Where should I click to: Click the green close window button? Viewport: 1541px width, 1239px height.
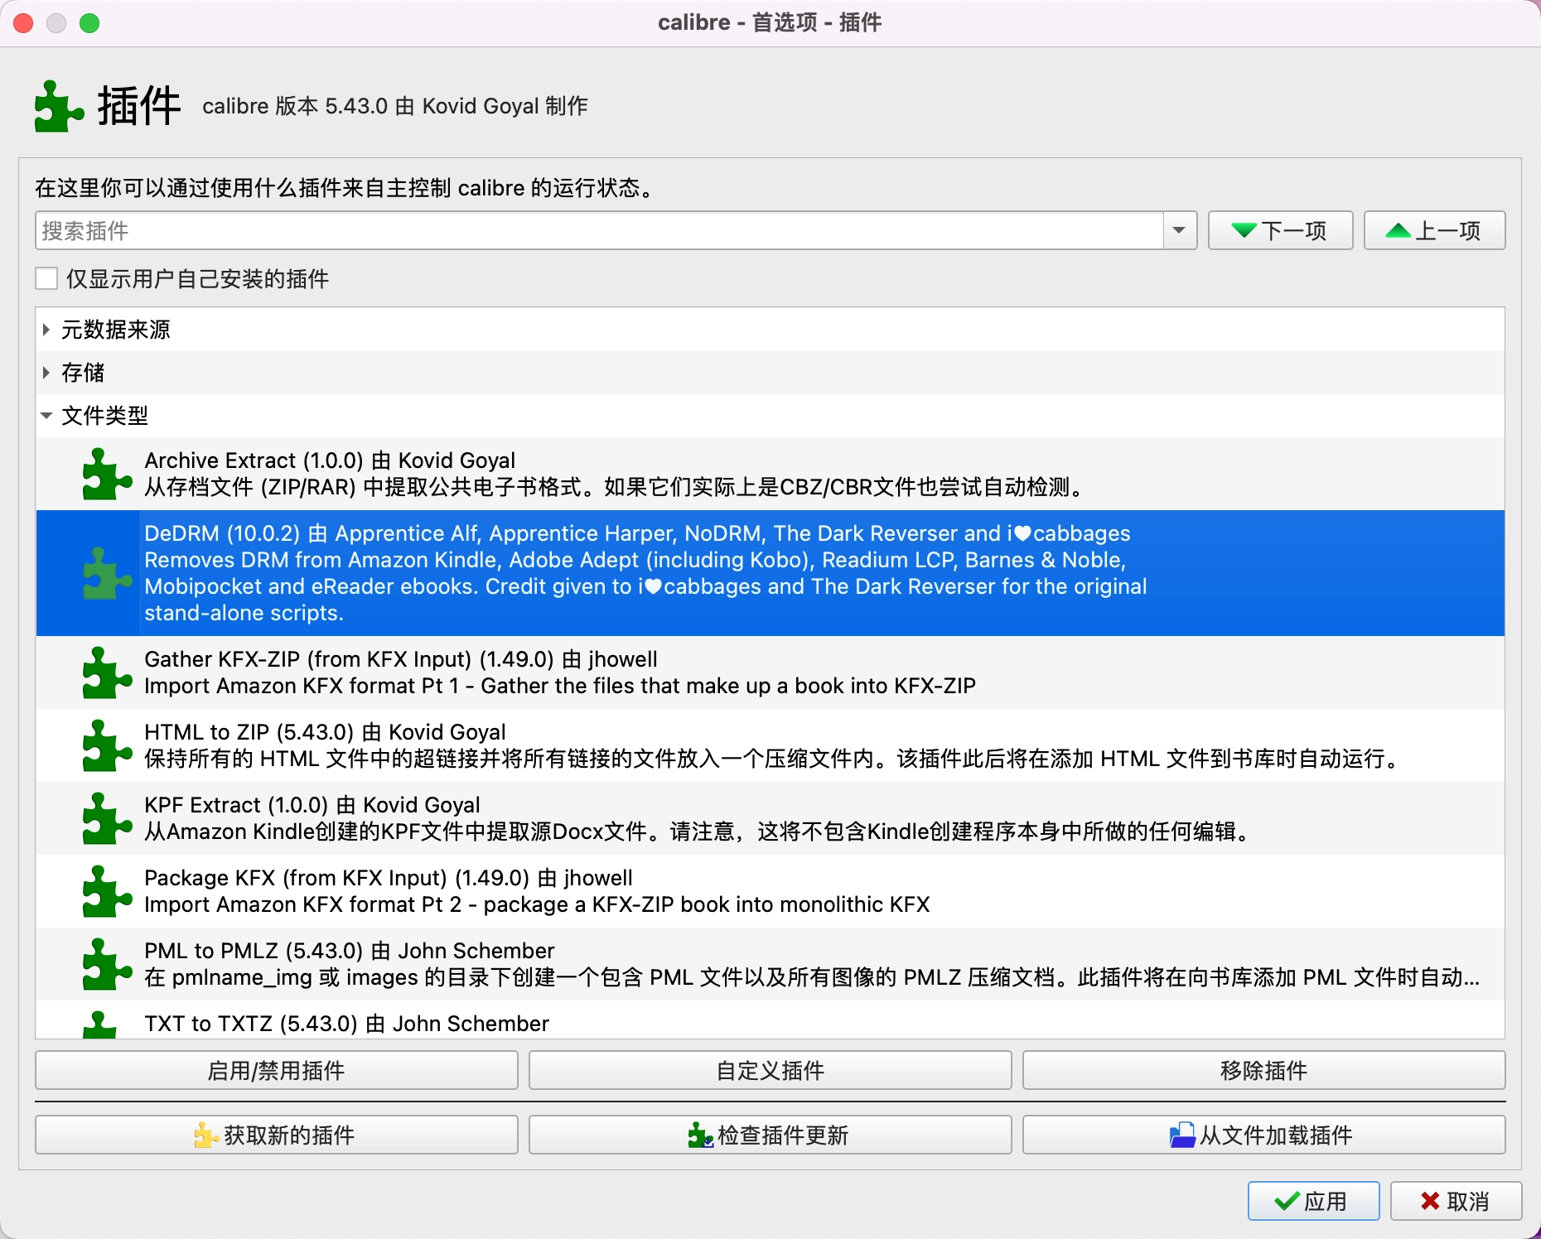[89, 23]
